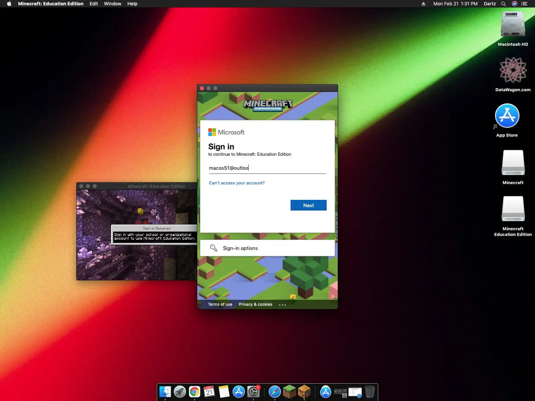Click the grass block Minecraft dock icon
535x401 pixels.
click(x=290, y=392)
